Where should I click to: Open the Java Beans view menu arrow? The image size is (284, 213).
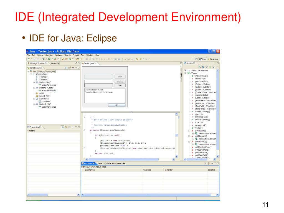point(73,68)
